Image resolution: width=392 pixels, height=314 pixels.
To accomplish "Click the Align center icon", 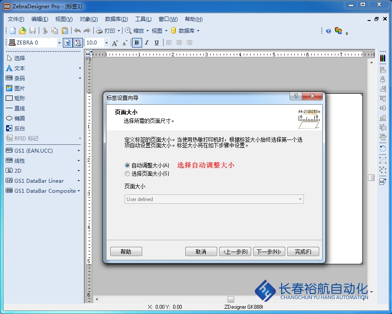I will 179,43.
